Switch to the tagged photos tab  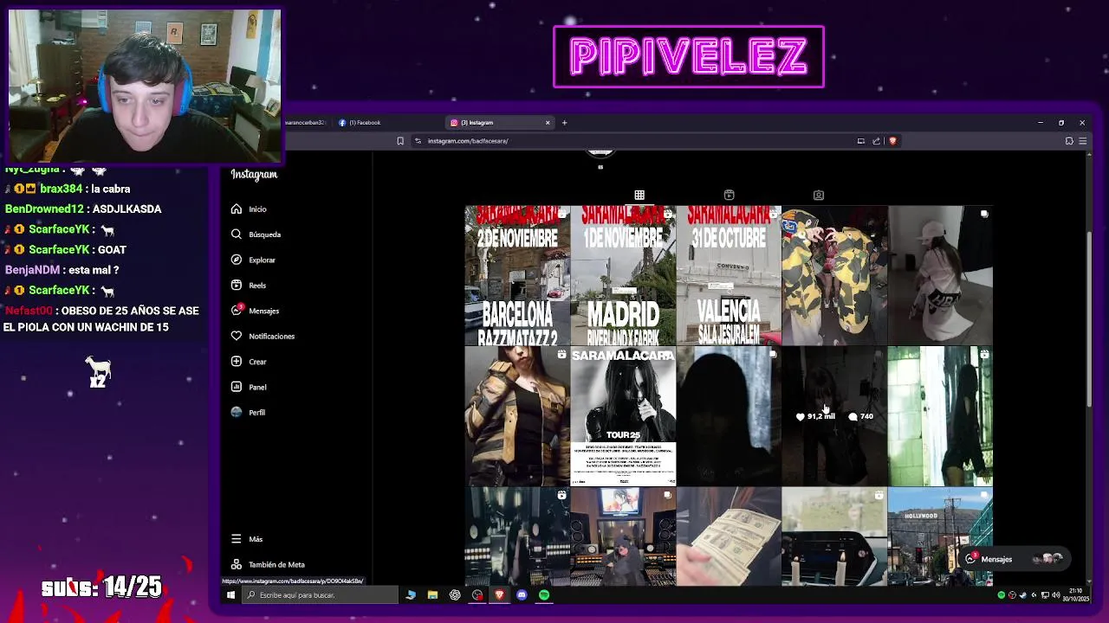point(818,196)
